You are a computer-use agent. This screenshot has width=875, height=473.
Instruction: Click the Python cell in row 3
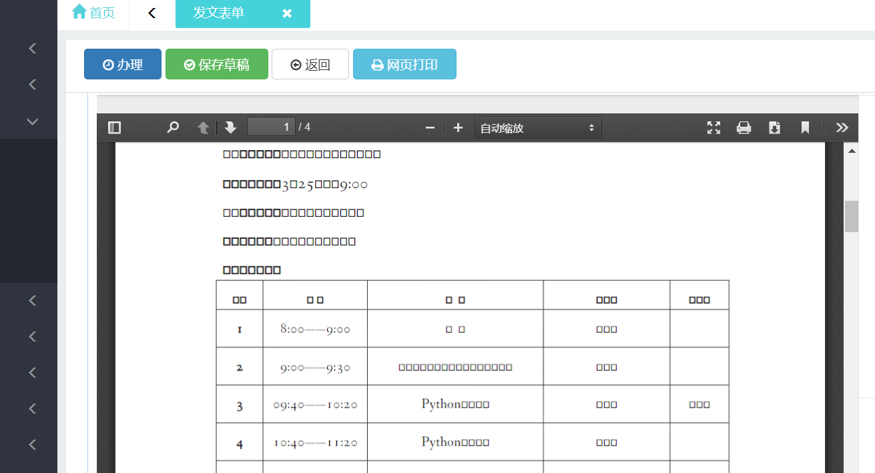point(455,404)
